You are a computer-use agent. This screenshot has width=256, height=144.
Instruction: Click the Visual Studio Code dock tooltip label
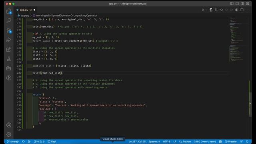112,139
